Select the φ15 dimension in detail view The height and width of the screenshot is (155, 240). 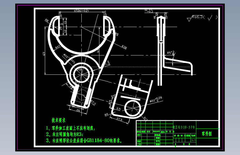pyautogui.click(x=110, y=102)
